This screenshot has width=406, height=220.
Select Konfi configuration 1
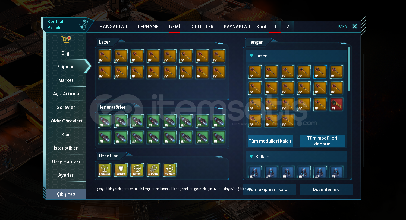[x=275, y=27]
